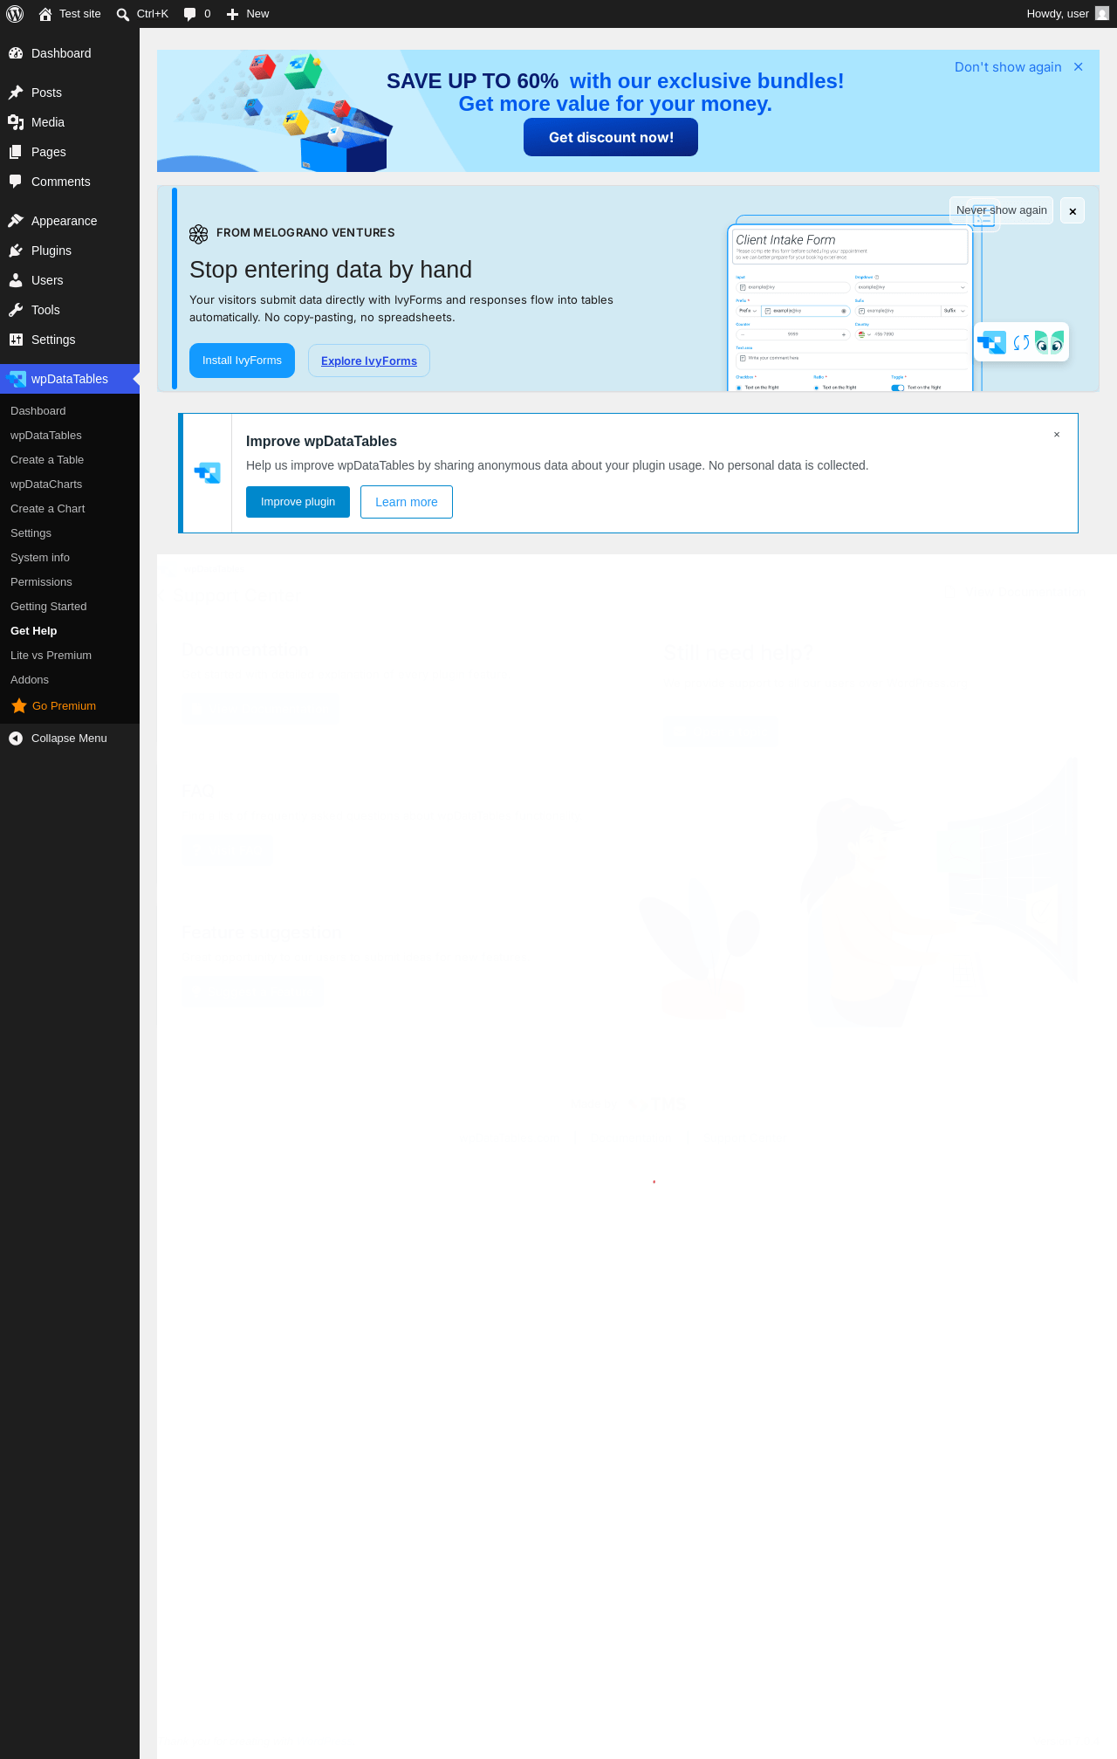The image size is (1117, 1759).
Task: Click the Improve plugin button
Action: pos(298,502)
